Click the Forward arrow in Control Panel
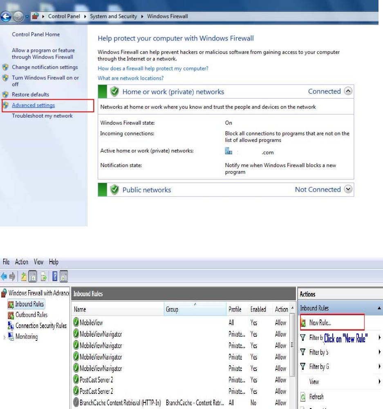The width and height of the screenshot is (383, 409). click(18, 17)
